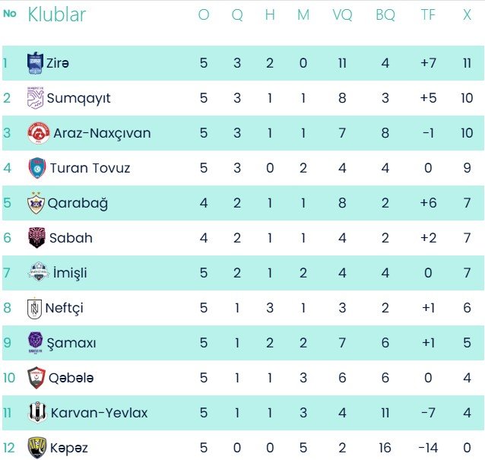This screenshot has height=460, width=485.
Task: Select the X points column header
Action: pyautogui.click(x=467, y=15)
